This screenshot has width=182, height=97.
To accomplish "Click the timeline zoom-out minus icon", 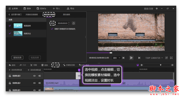I will point(142,65).
